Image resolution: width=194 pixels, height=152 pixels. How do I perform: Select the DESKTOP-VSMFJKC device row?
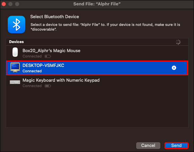coord(97,68)
